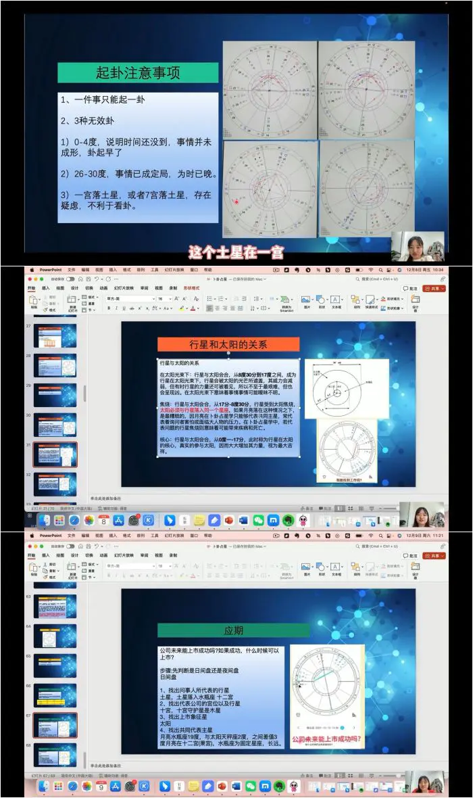Click 共享 button in the 12月9日 PowerPoint window
Viewport: 473px width, 798px height.
coord(434,555)
